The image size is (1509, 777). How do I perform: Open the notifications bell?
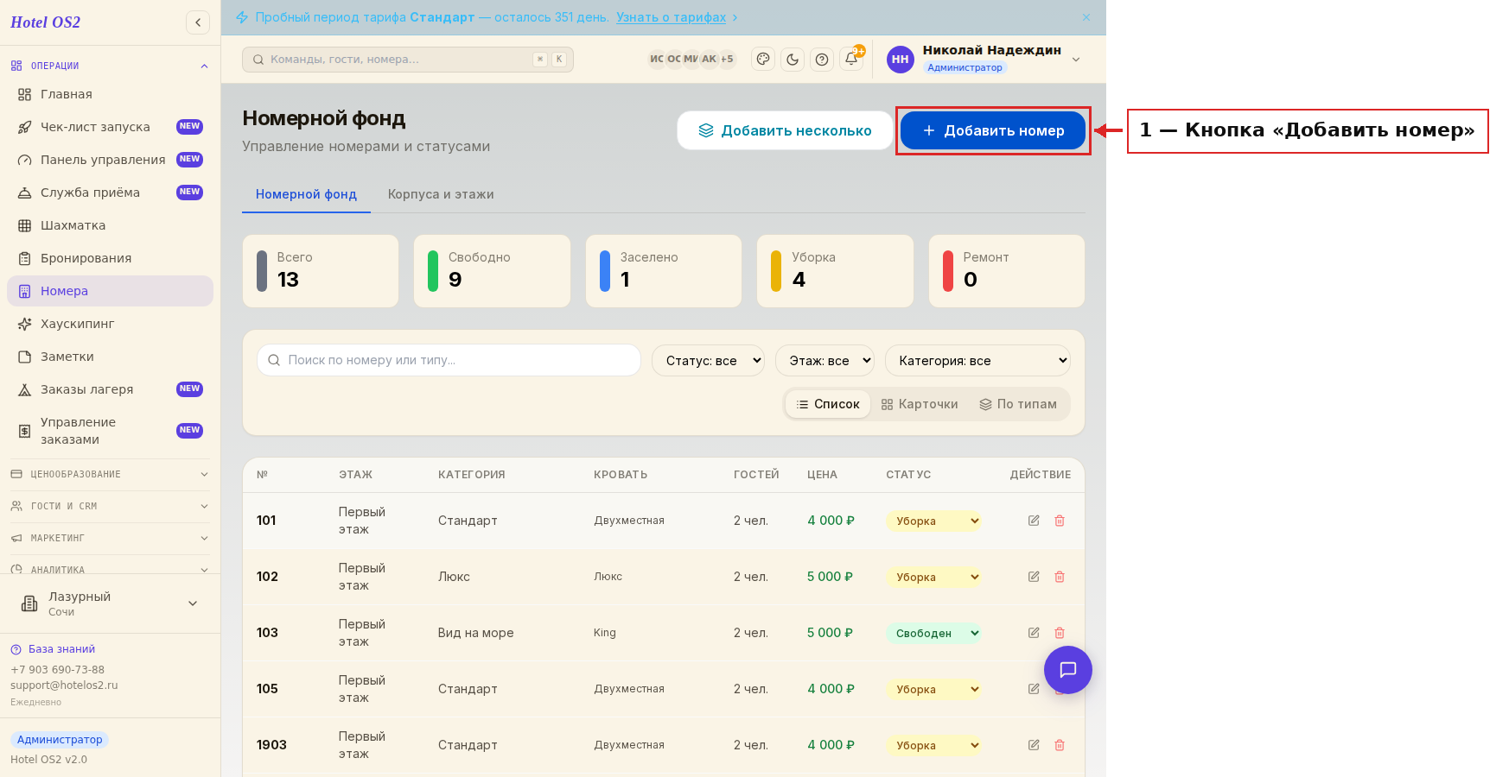(851, 59)
